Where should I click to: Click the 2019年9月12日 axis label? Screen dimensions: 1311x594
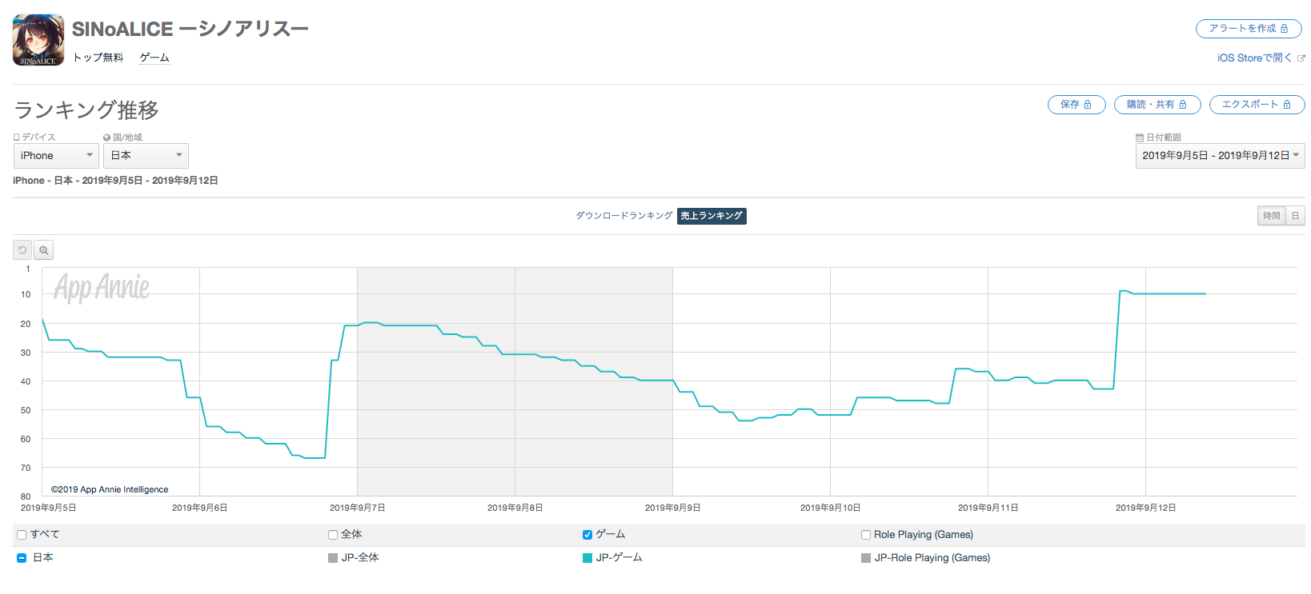point(1146,508)
